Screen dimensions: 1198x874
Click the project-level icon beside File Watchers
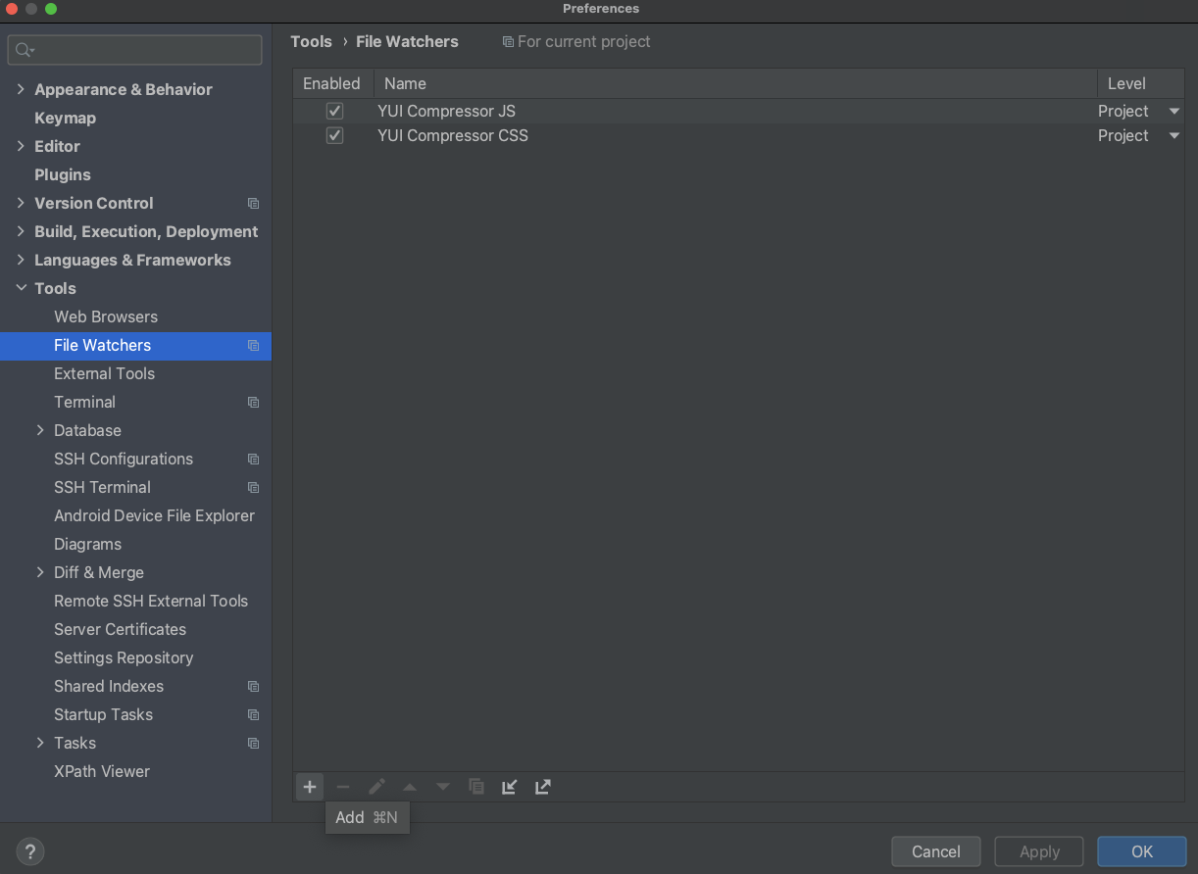[254, 346]
